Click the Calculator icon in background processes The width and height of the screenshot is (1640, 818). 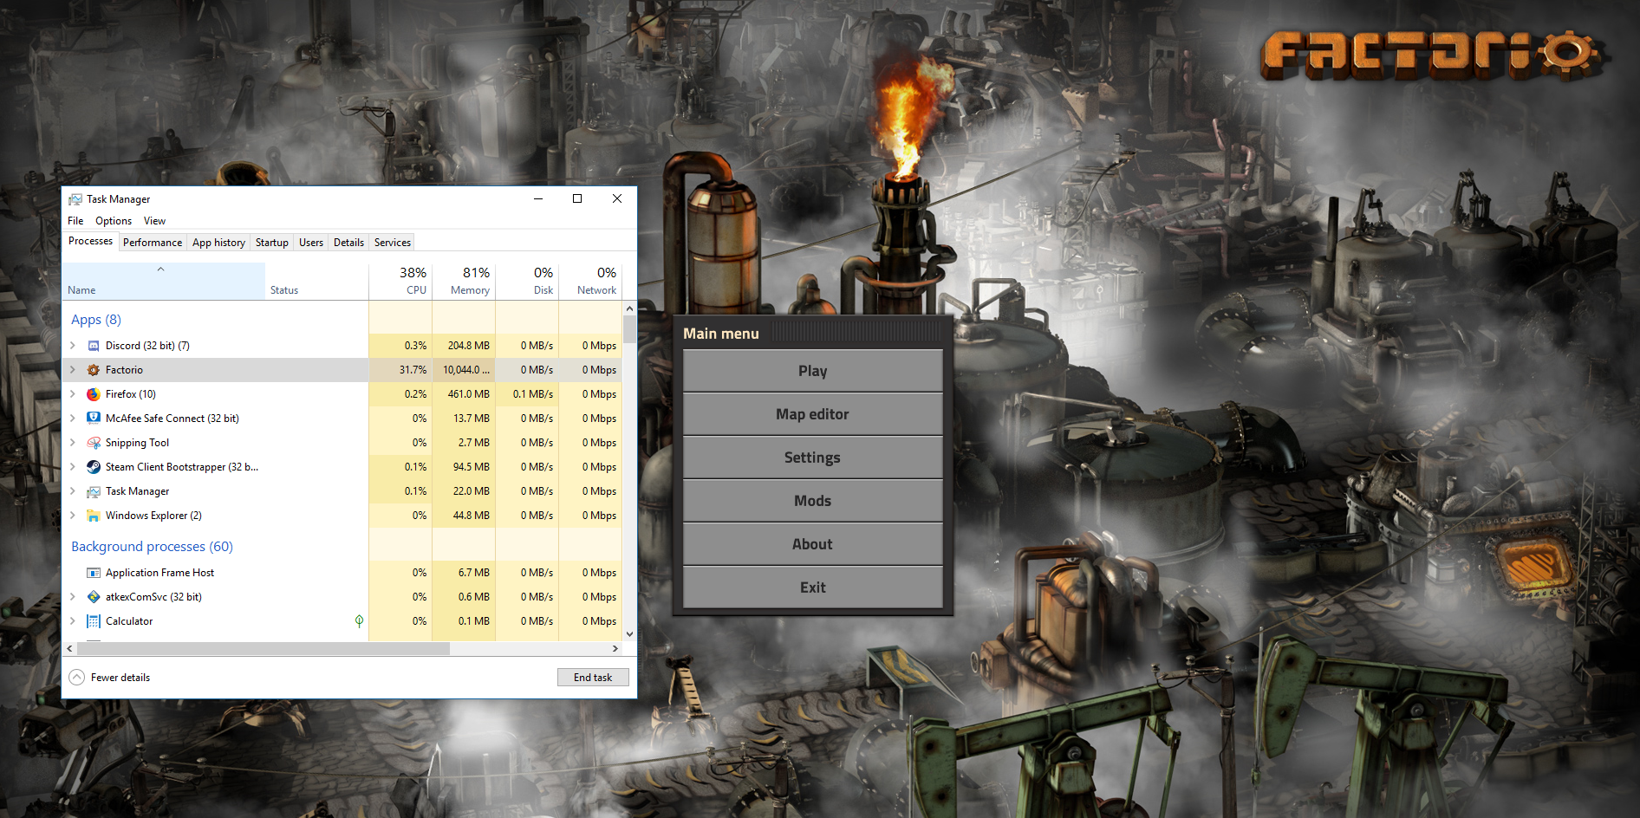click(x=94, y=621)
